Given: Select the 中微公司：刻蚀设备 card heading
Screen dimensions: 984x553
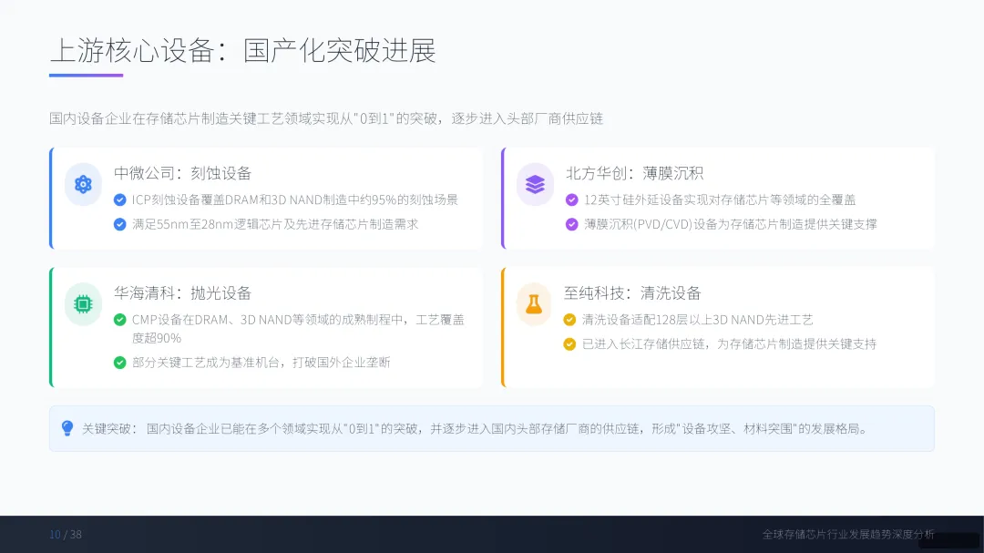Looking at the screenshot, I should click(182, 173).
